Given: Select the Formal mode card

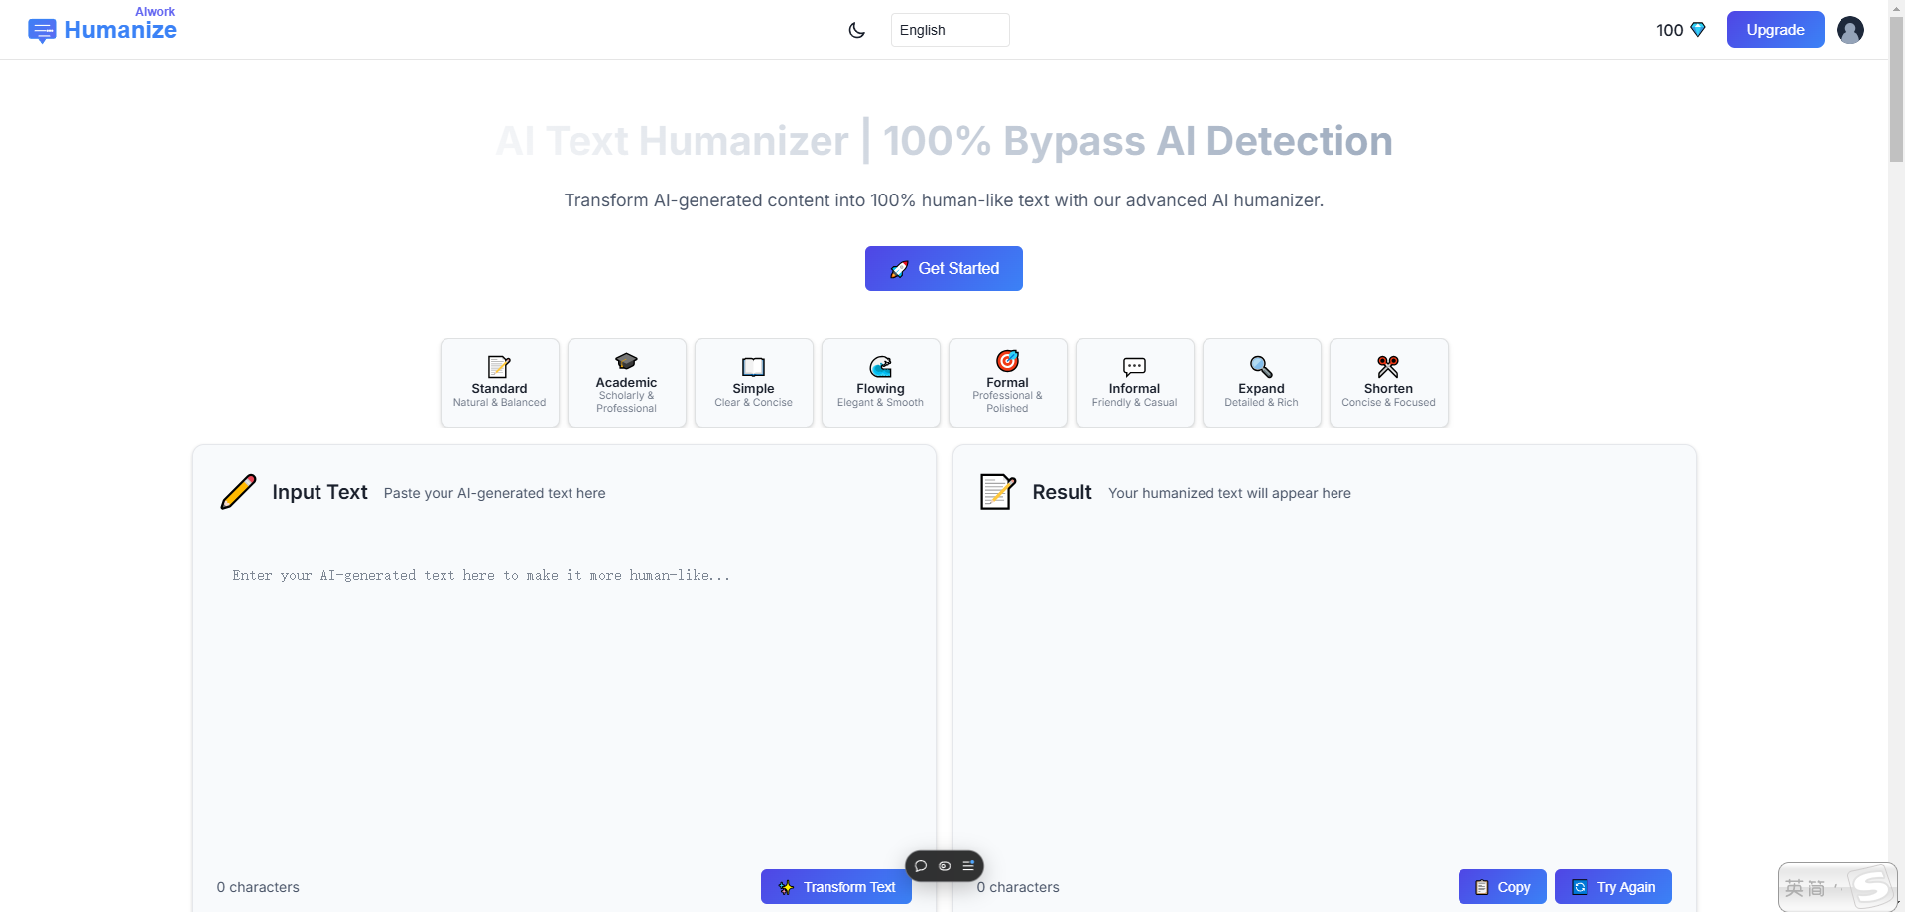Looking at the screenshot, I should (1008, 383).
